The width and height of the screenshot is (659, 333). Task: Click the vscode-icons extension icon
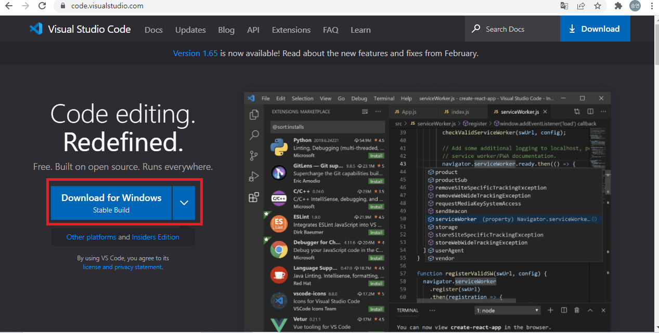tap(279, 301)
